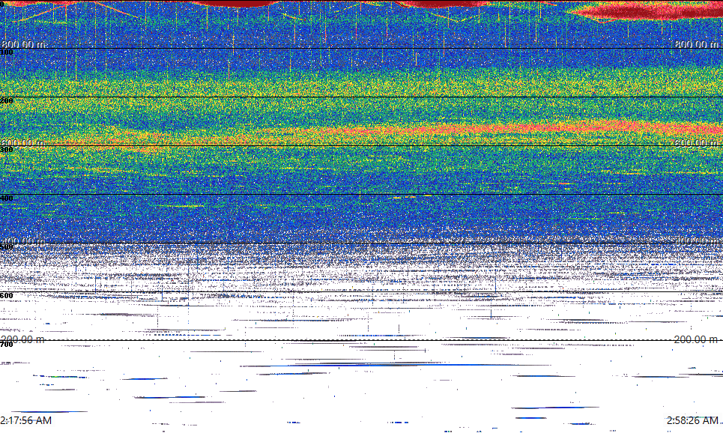
Task: Select the 500 depth grid label
Action: tap(7, 246)
